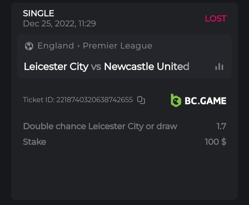Click the SINGLE bet type heading
The image size is (249, 205).
coord(38,14)
